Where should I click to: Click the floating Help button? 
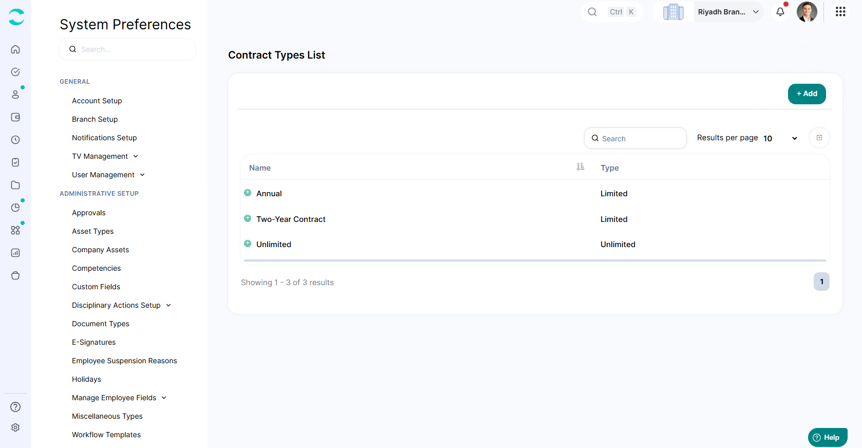tap(828, 438)
